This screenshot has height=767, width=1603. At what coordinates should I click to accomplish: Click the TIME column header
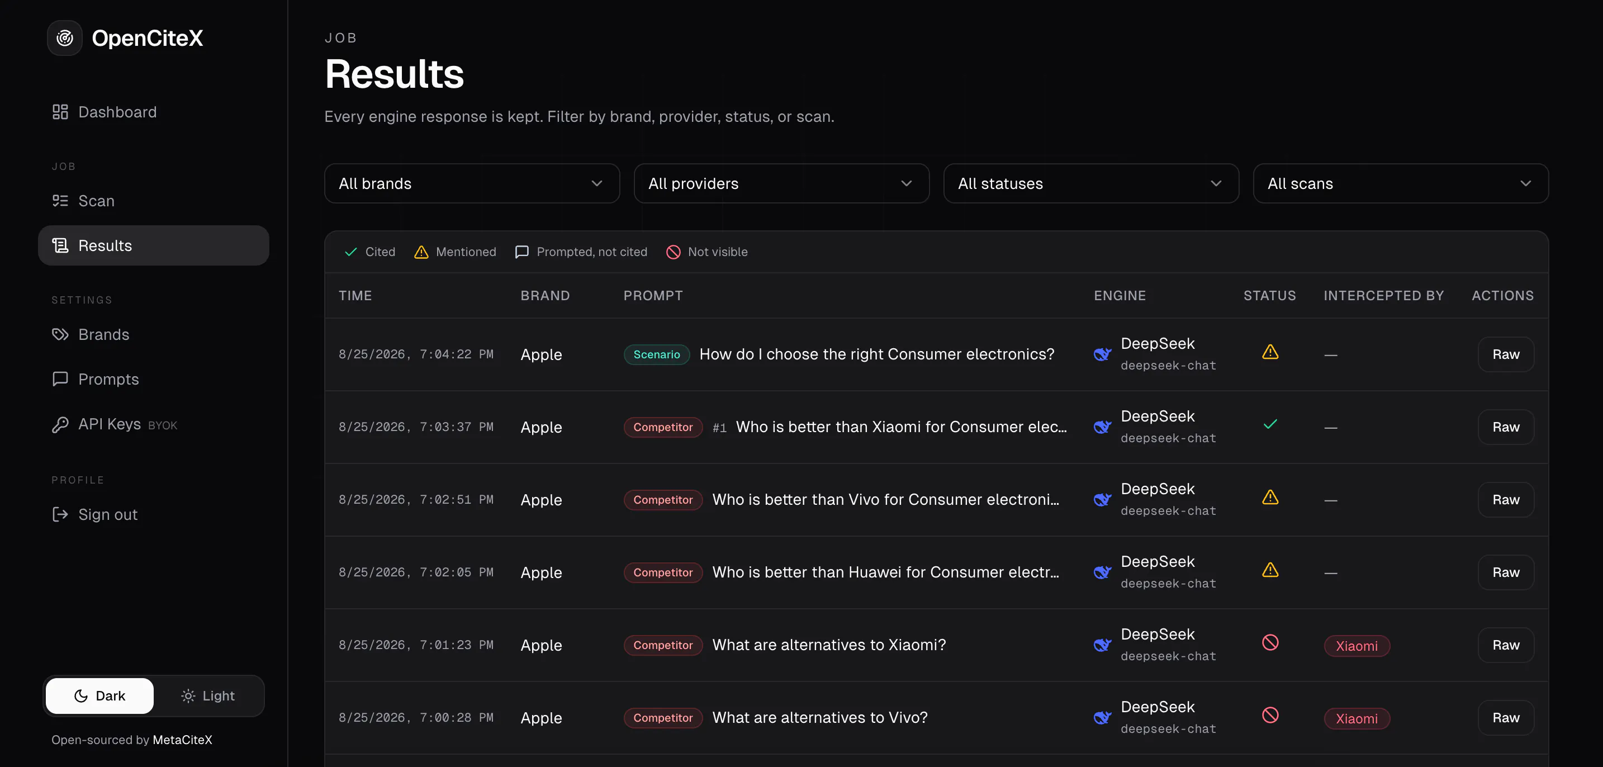tap(355, 296)
